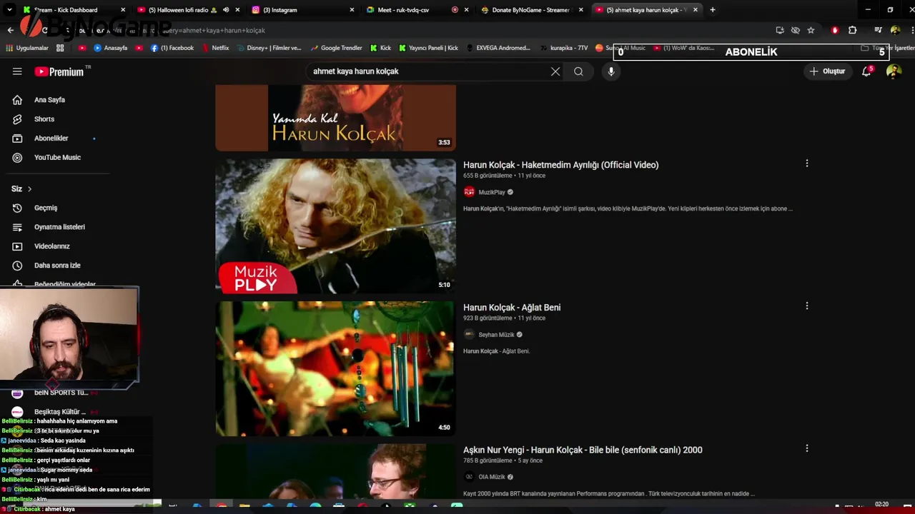Bookmark this page with the star icon
Screen dimensions: 915x514
pos(811,30)
